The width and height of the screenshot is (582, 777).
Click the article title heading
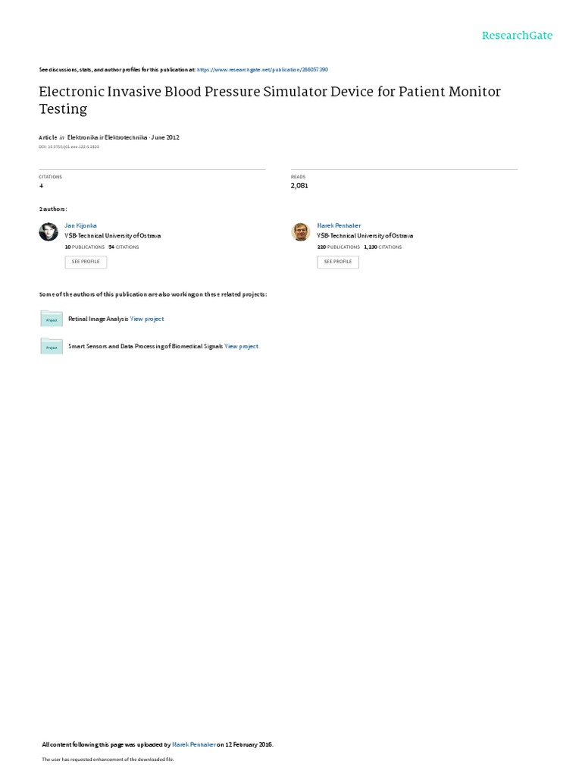click(270, 99)
